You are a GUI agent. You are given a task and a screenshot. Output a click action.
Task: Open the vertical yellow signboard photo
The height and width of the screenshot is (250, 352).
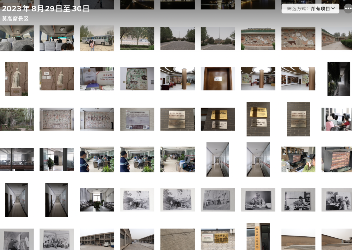point(258,237)
